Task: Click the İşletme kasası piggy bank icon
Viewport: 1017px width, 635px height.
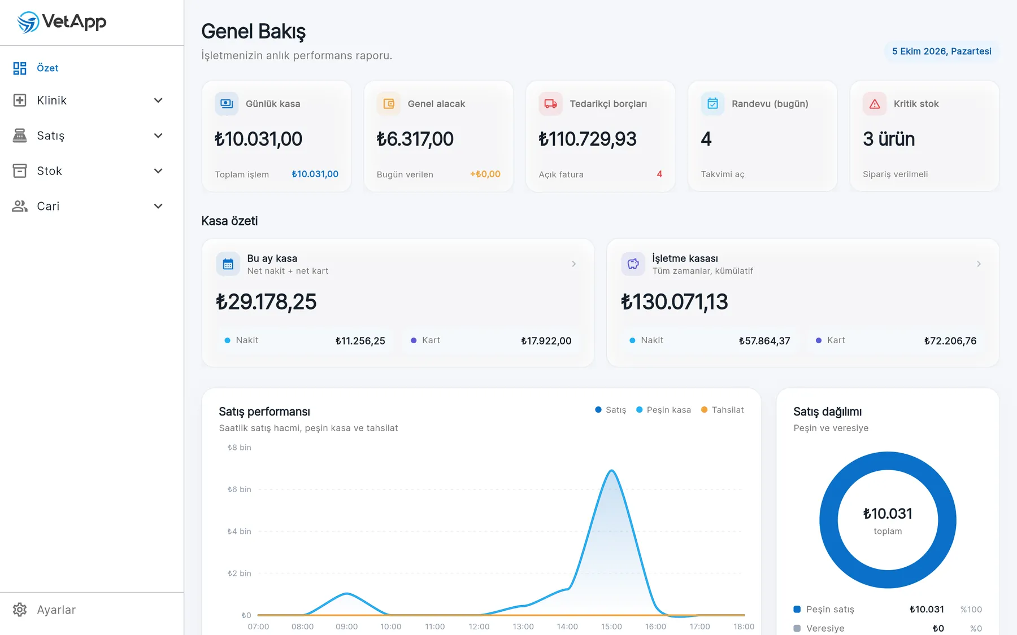Action: (633, 264)
